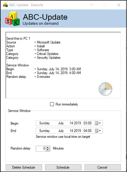Select the End time 04:00 value
This screenshot has width=127, height=172.
(x=87, y=131)
